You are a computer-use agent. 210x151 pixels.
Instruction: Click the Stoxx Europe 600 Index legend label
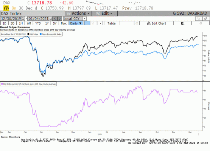click(x=52, y=34)
